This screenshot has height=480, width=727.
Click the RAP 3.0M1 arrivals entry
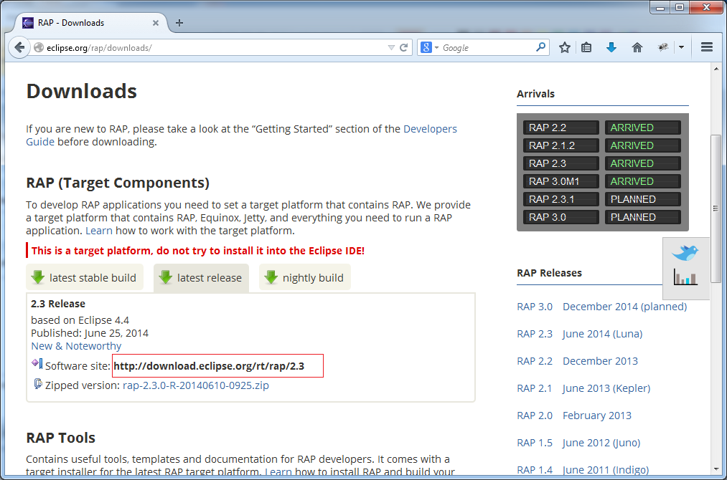[561, 181]
